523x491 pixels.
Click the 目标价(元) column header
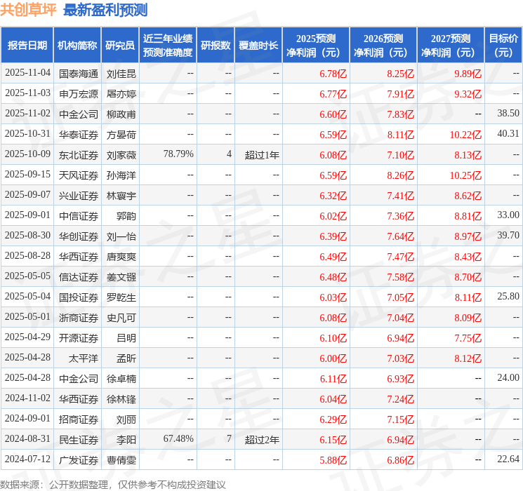tap(503, 46)
